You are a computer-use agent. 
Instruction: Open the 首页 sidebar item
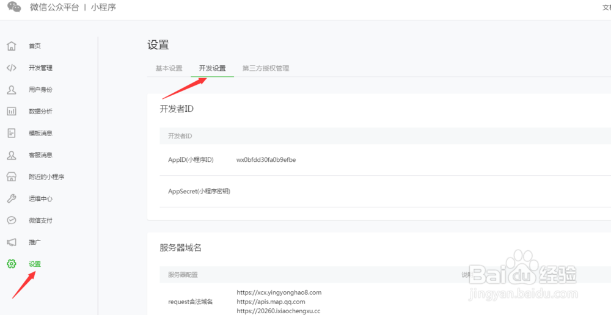[x=35, y=46]
